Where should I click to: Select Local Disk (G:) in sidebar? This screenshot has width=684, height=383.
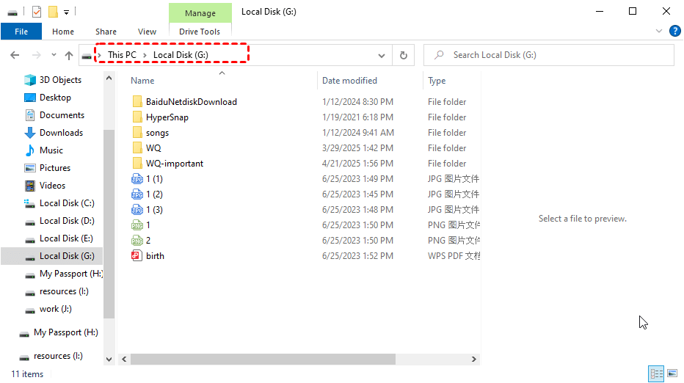[67, 256]
